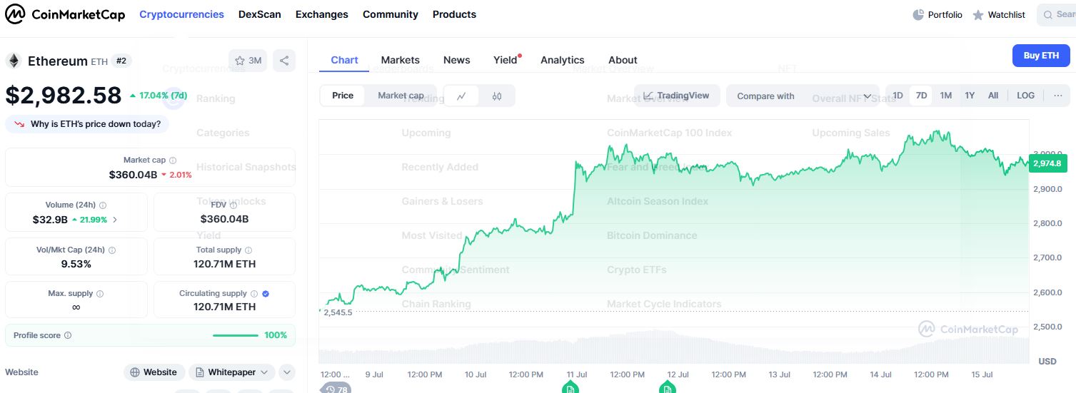
Task: Click the green news marker at 11 Jul
Action: click(x=570, y=387)
